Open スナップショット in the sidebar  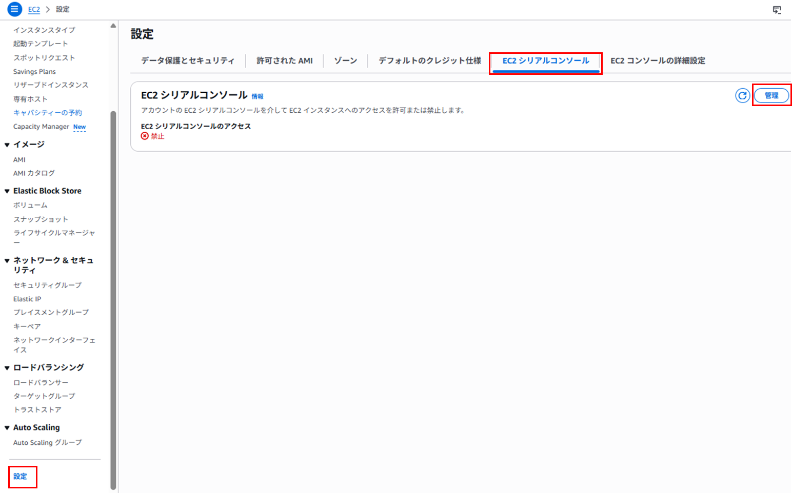coord(41,219)
